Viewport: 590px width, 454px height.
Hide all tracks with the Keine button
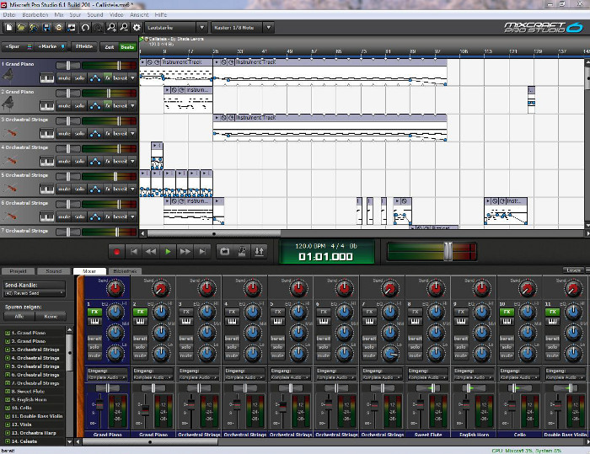[x=51, y=317]
